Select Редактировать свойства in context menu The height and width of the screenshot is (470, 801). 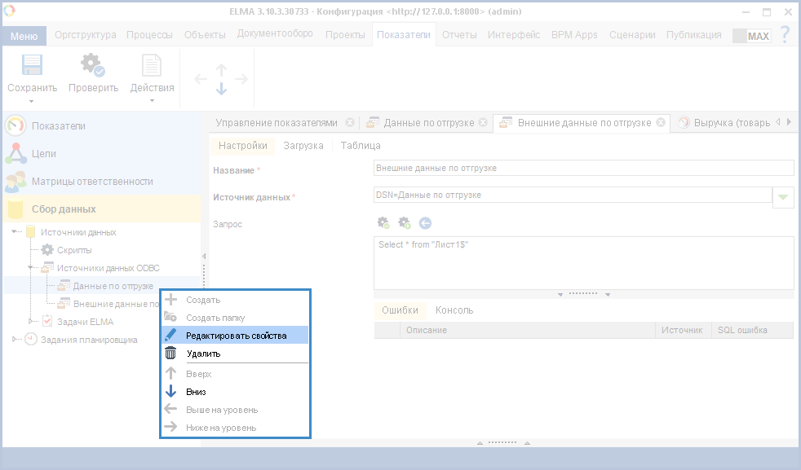point(236,336)
